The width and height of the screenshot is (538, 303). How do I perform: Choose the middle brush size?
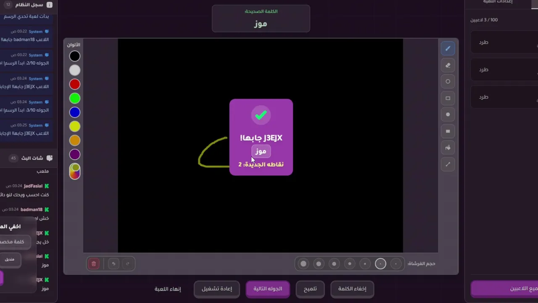(350, 264)
